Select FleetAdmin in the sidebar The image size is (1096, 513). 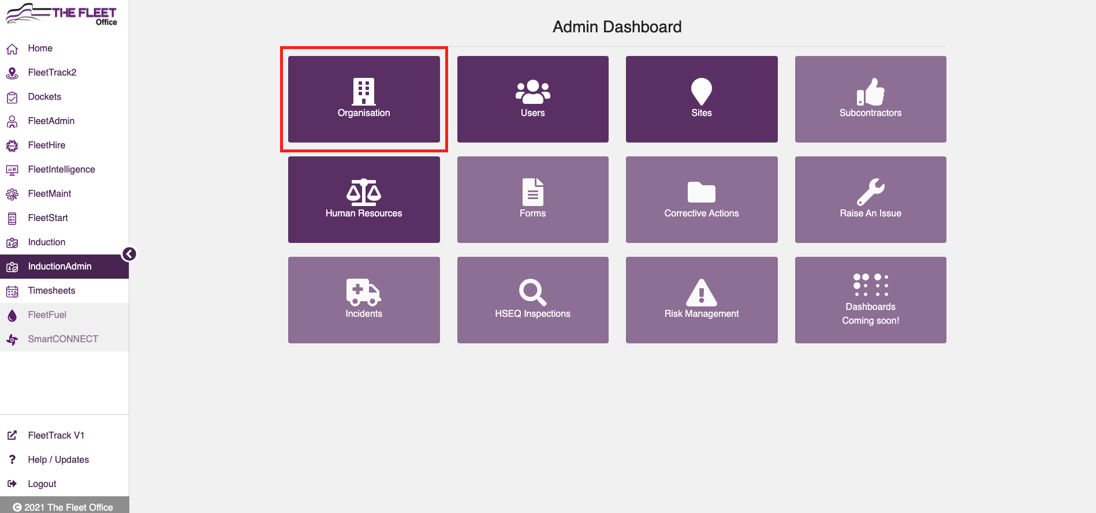[64, 121]
